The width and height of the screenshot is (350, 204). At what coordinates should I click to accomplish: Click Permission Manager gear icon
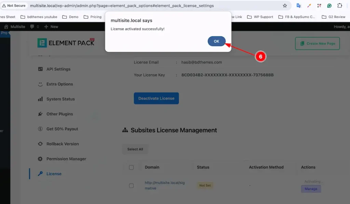[x=40, y=159]
